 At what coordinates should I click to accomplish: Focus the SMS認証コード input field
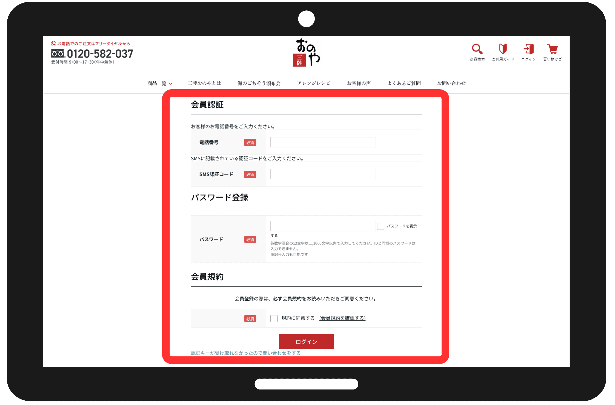323,174
